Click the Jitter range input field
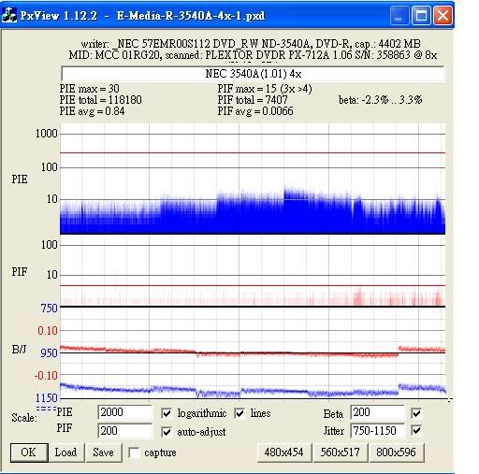 tap(378, 430)
